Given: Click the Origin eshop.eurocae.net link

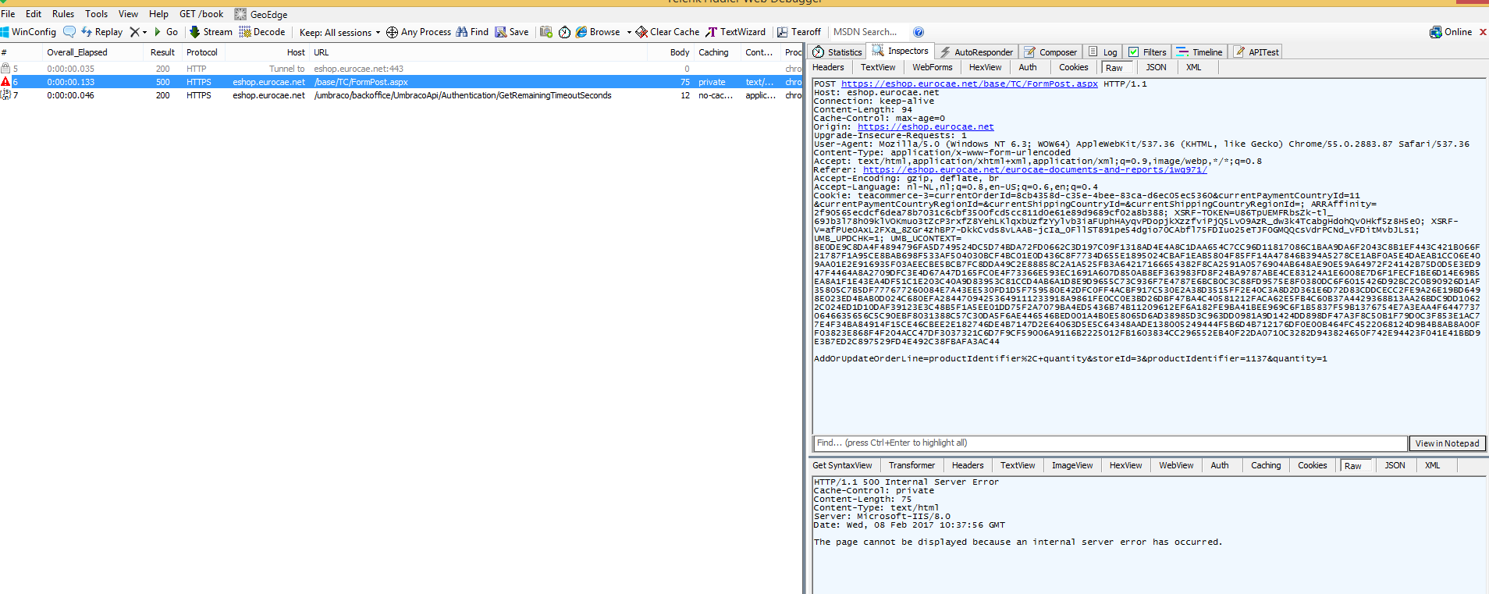Looking at the screenshot, I should 926,126.
